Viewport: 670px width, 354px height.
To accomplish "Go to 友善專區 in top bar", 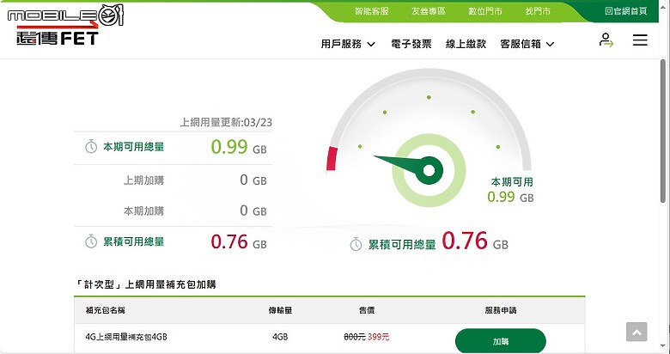I will coord(428,11).
